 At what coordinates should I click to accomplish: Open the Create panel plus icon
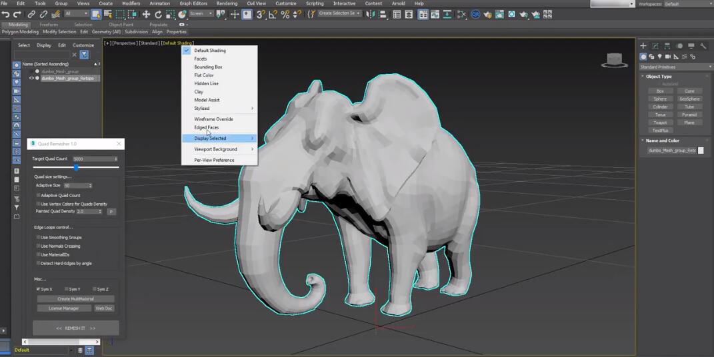[x=643, y=45]
